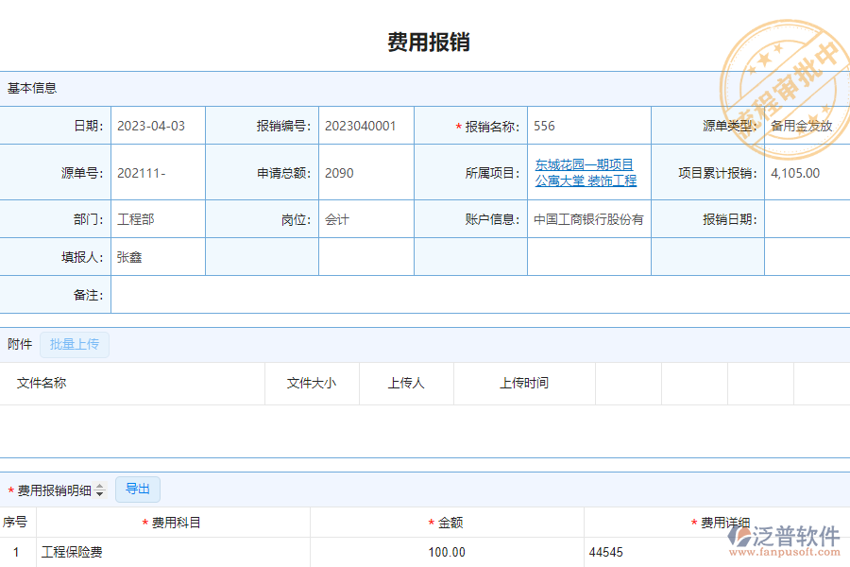Image resolution: width=850 pixels, height=567 pixels.
Task: Select the 报销名称 field containing 556
Action: [586, 125]
